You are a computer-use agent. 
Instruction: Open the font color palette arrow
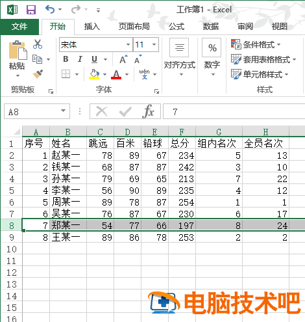coord(127,74)
